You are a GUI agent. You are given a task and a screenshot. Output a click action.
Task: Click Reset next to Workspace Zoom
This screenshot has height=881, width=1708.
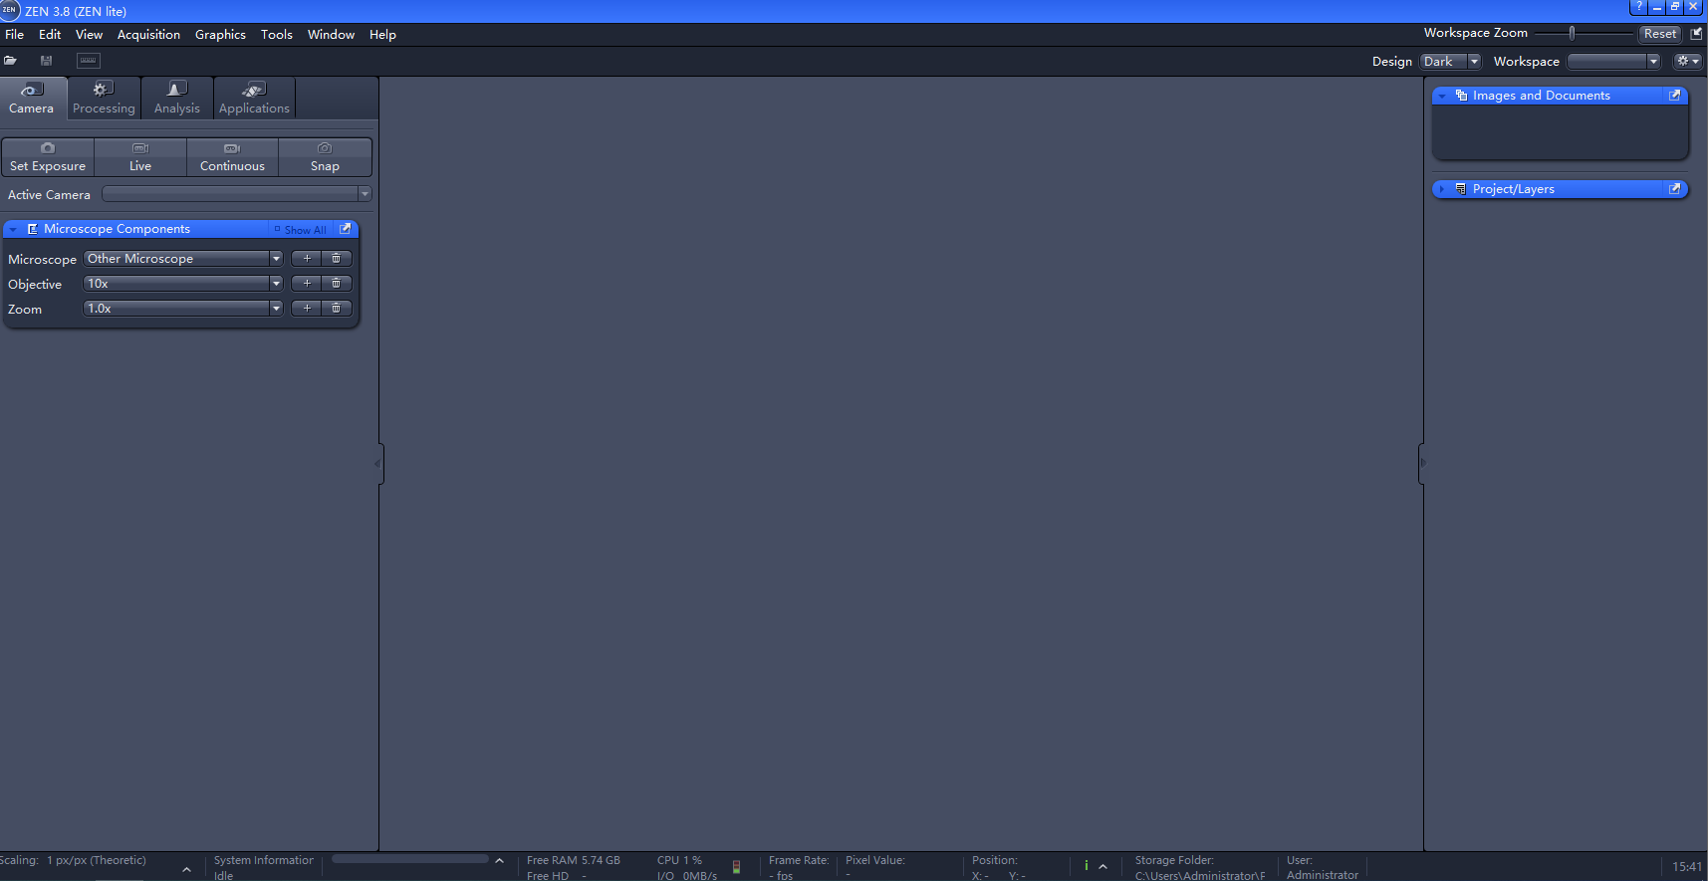1659,34
